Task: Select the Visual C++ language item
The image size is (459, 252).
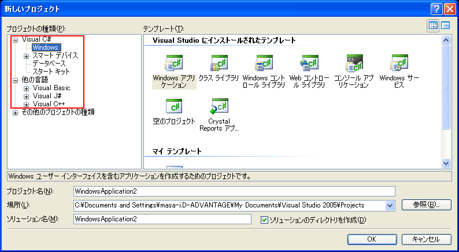Action: (49, 104)
